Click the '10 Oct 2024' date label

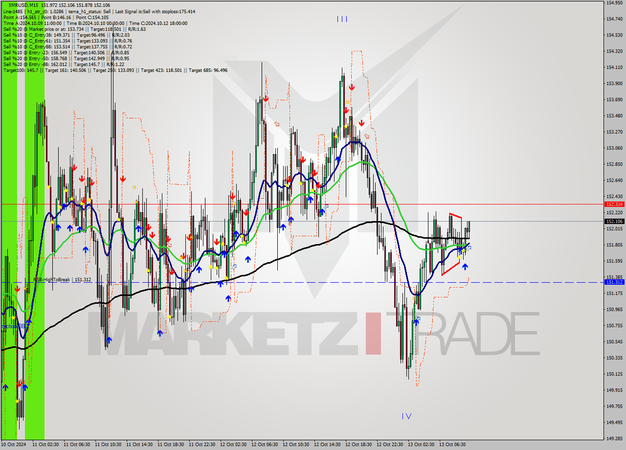click(x=13, y=445)
